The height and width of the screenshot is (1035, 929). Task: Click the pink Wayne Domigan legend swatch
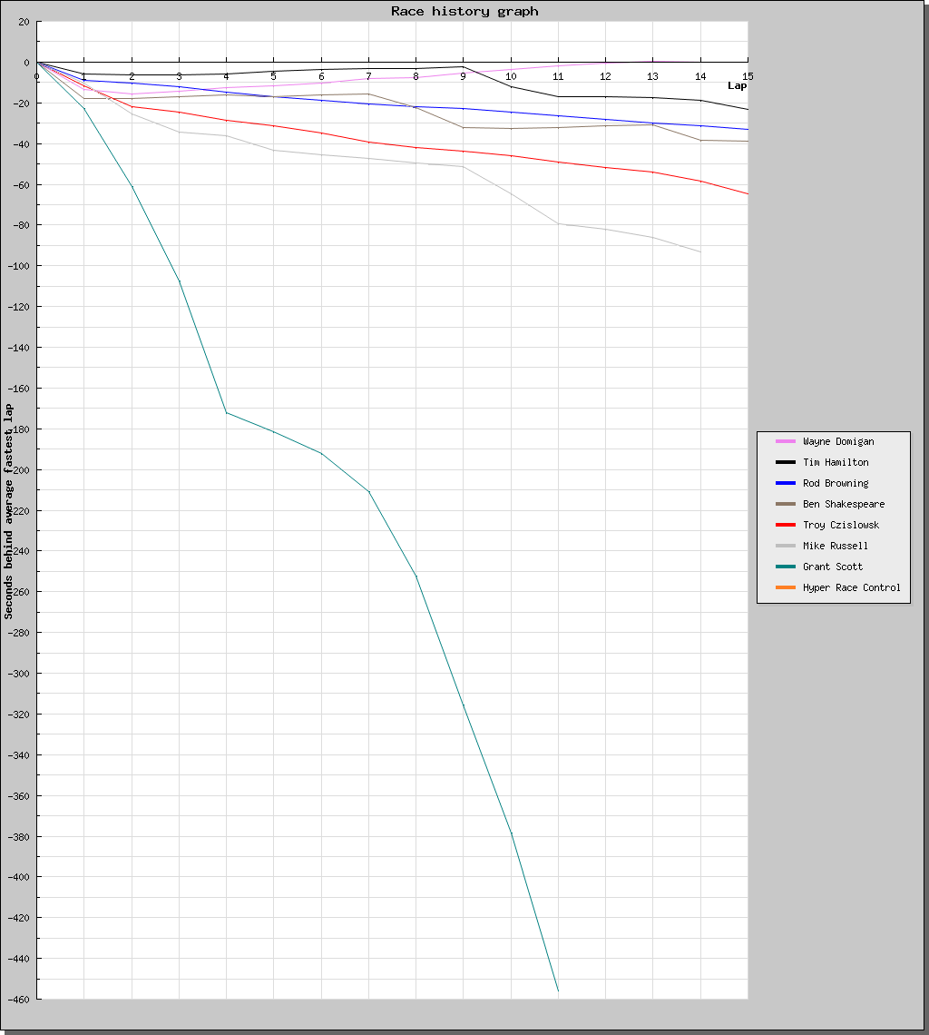pyautogui.click(x=785, y=441)
